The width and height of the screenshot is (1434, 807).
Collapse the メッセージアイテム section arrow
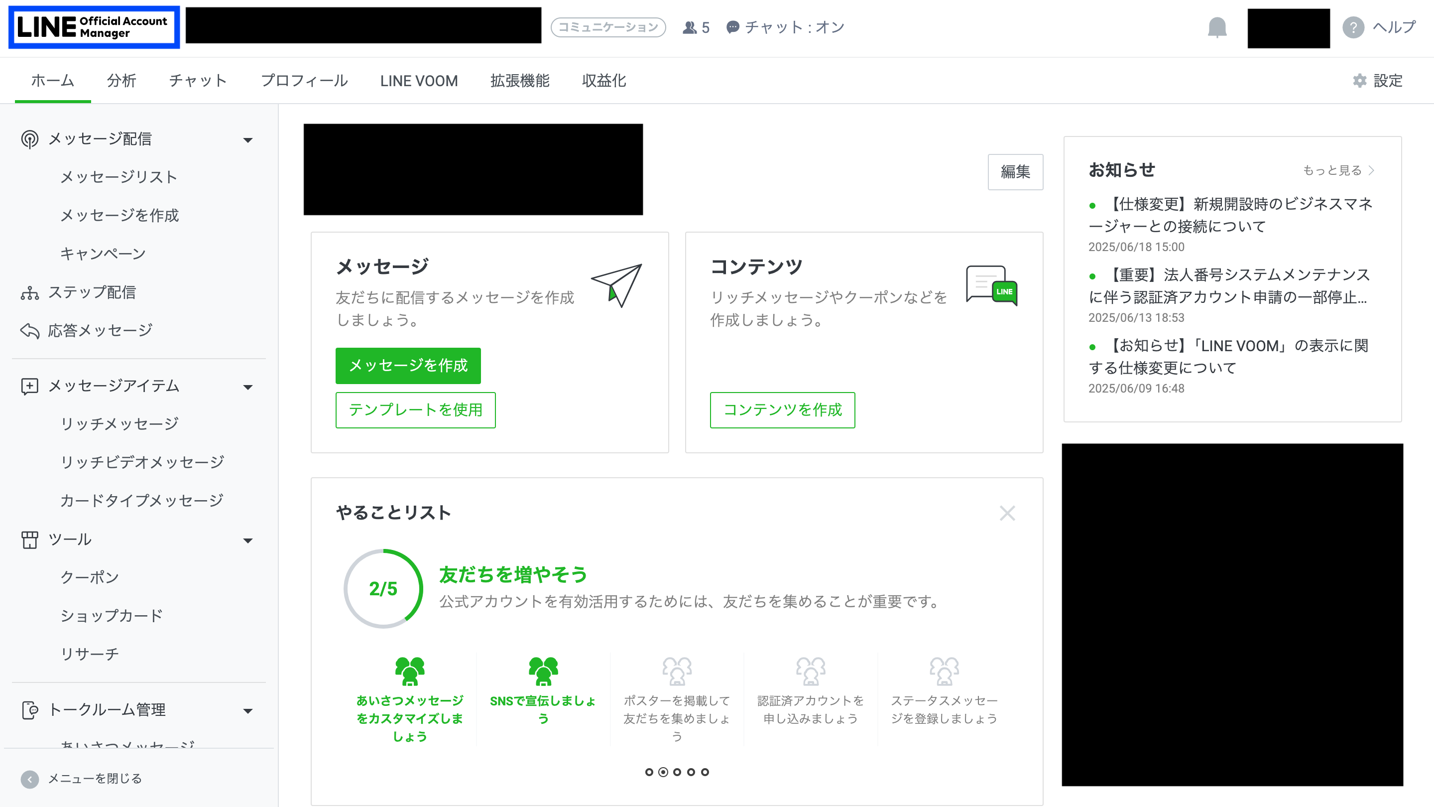[x=248, y=387]
